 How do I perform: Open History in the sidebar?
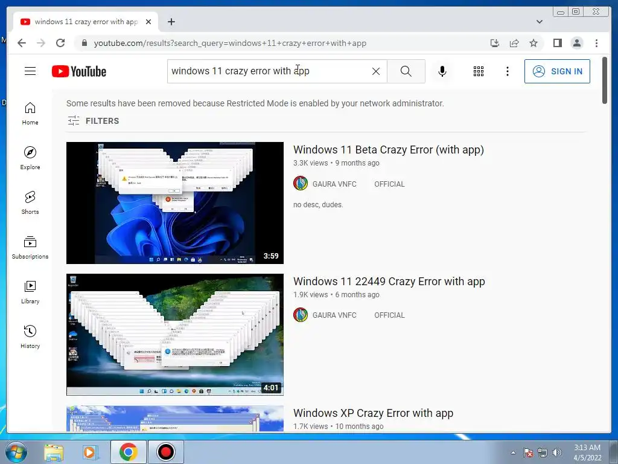pos(30,337)
